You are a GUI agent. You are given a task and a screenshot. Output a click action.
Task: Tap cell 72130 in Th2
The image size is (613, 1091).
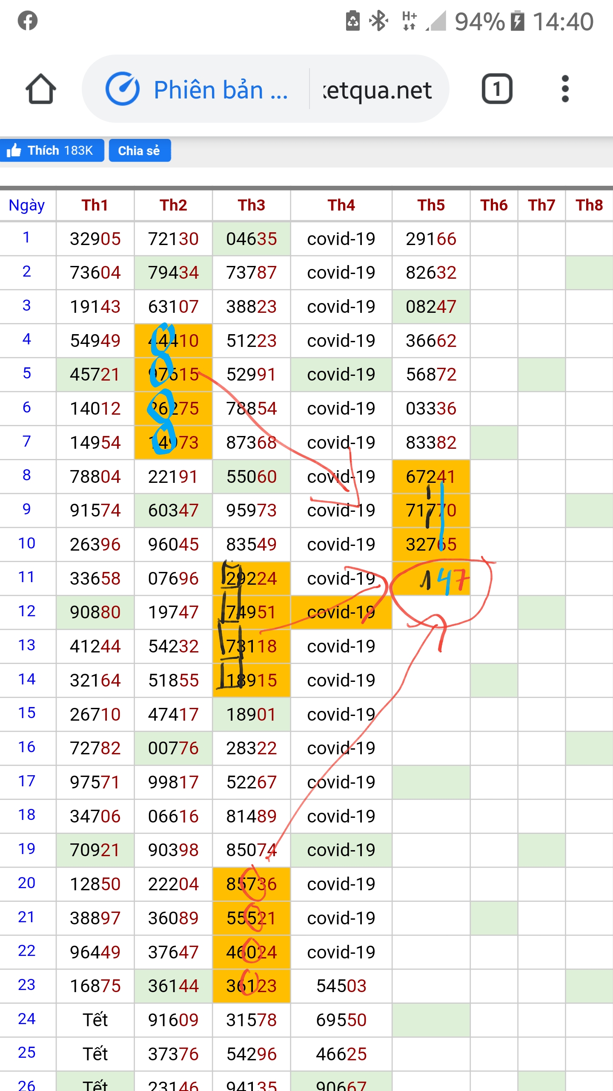coord(173,239)
